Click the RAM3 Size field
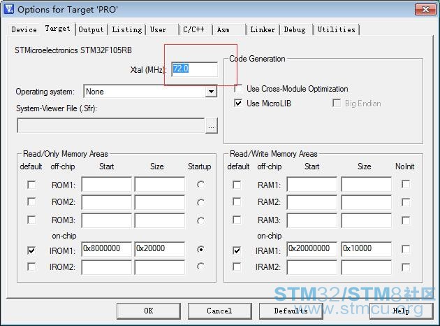This screenshot has width=440, height=326. click(x=366, y=220)
